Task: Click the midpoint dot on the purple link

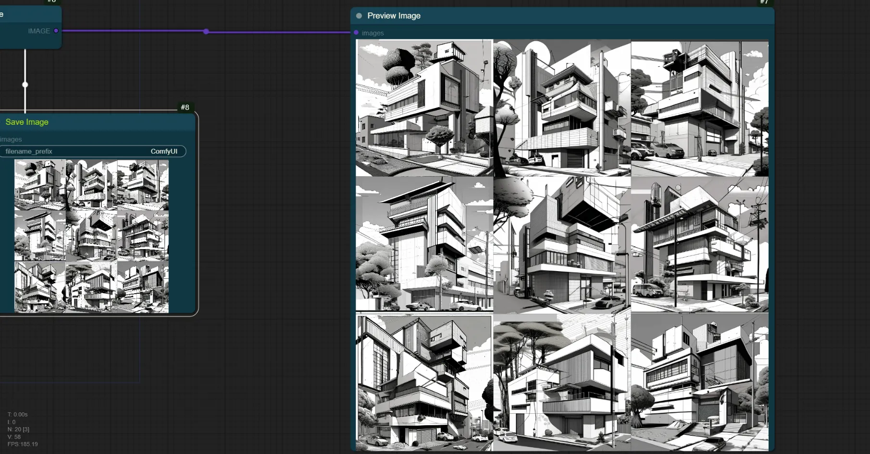Action: [x=206, y=32]
